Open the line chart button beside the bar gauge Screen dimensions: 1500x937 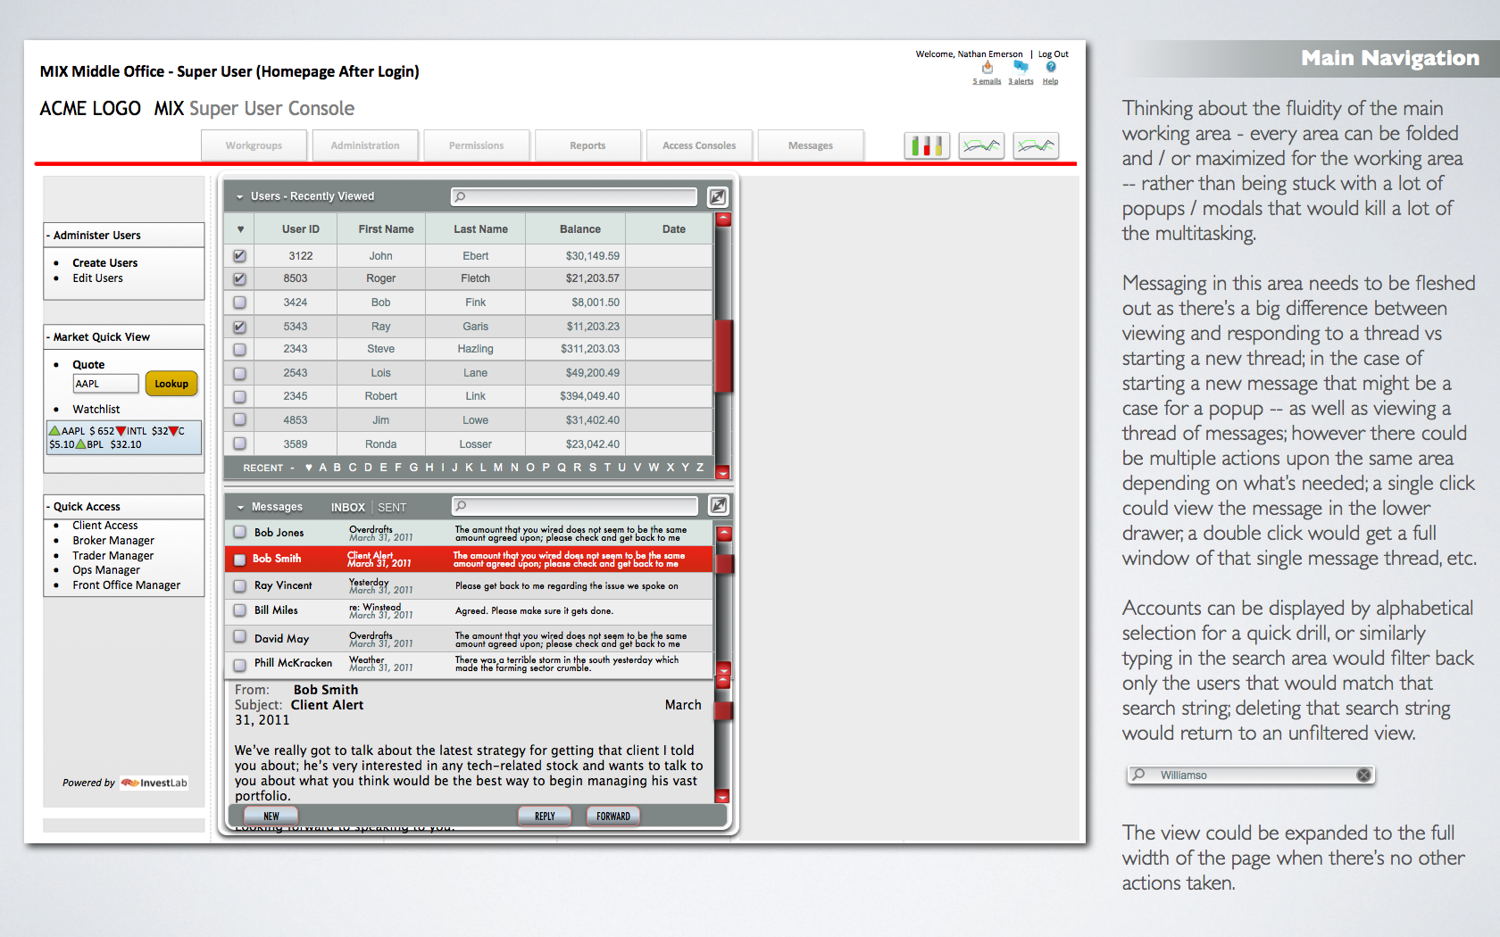pyautogui.click(x=981, y=145)
